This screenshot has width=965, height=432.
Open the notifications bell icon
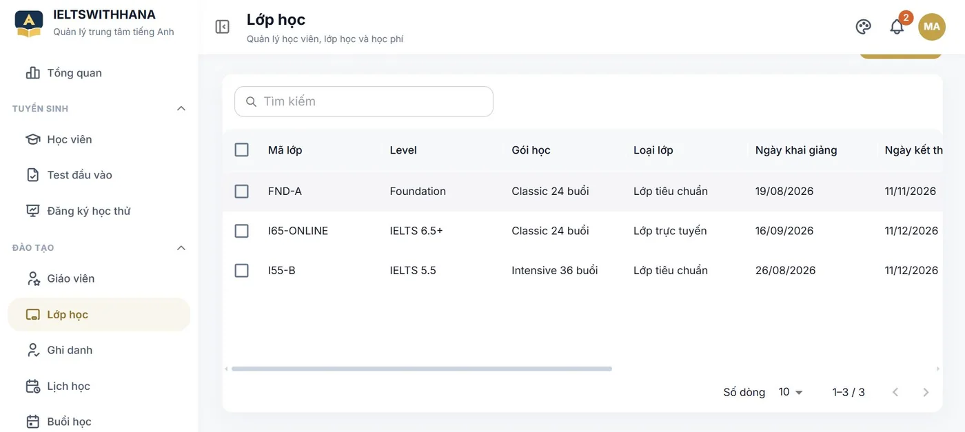[x=897, y=27]
